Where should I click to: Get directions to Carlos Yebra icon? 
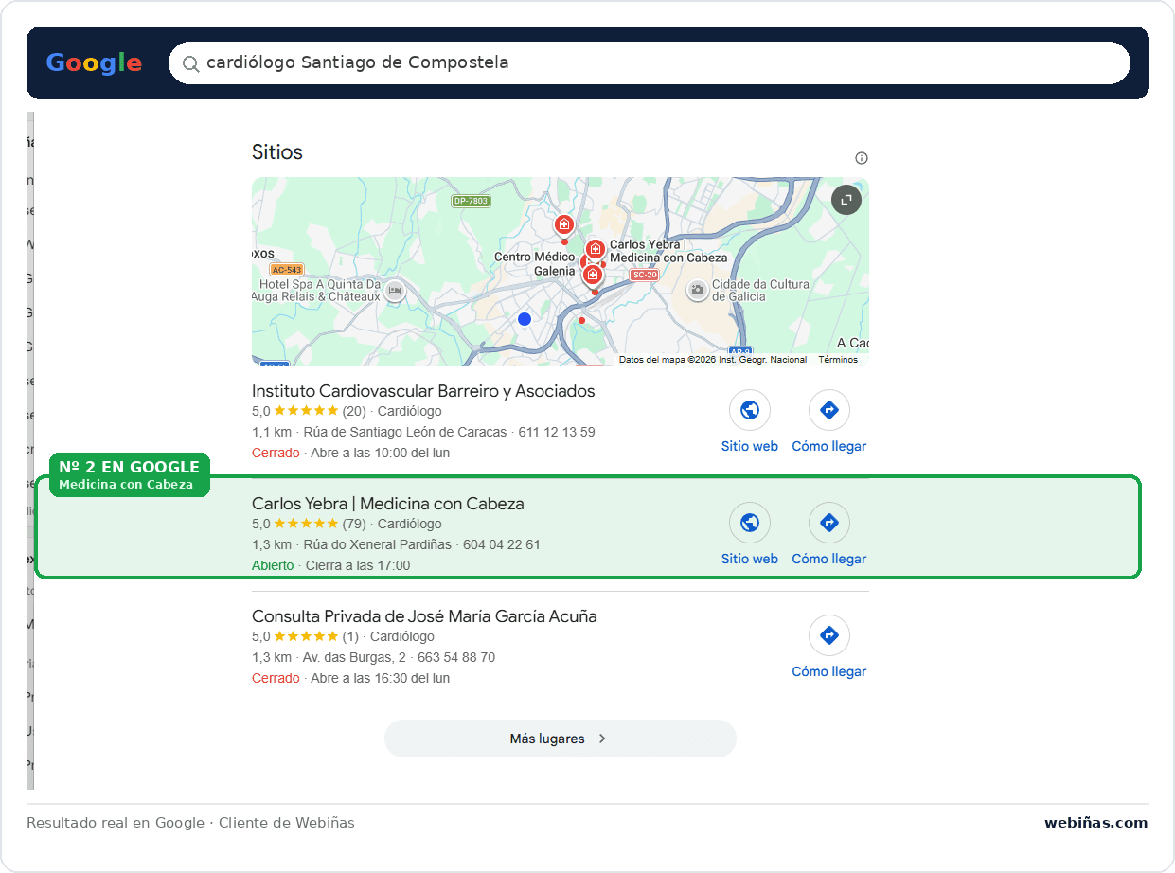click(829, 523)
